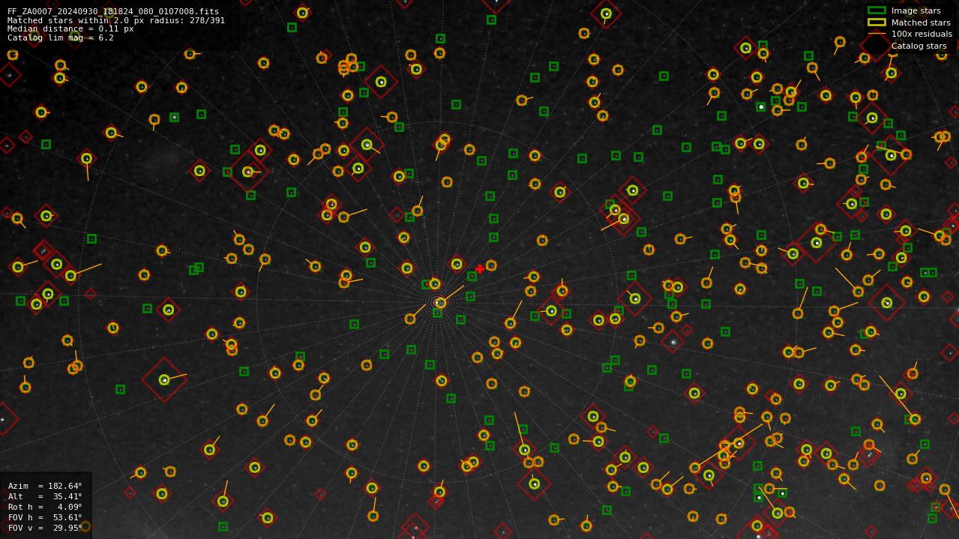The width and height of the screenshot is (959, 539).
Task: Click the 'Image stars' legend label
Action: (x=916, y=10)
